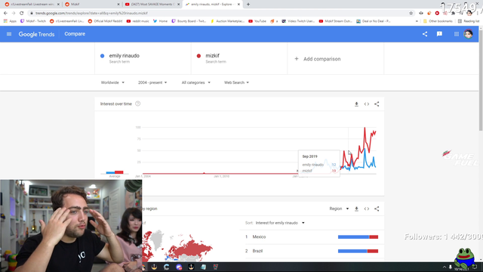Open the Official Mizkif Reddit bookmark

tap(106, 21)
